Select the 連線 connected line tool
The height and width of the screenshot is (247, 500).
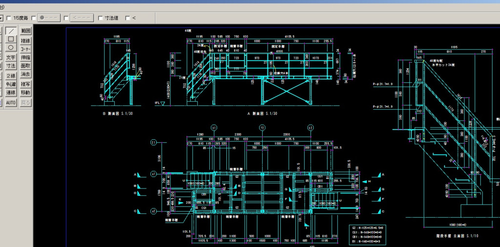[x=11, y=93]
